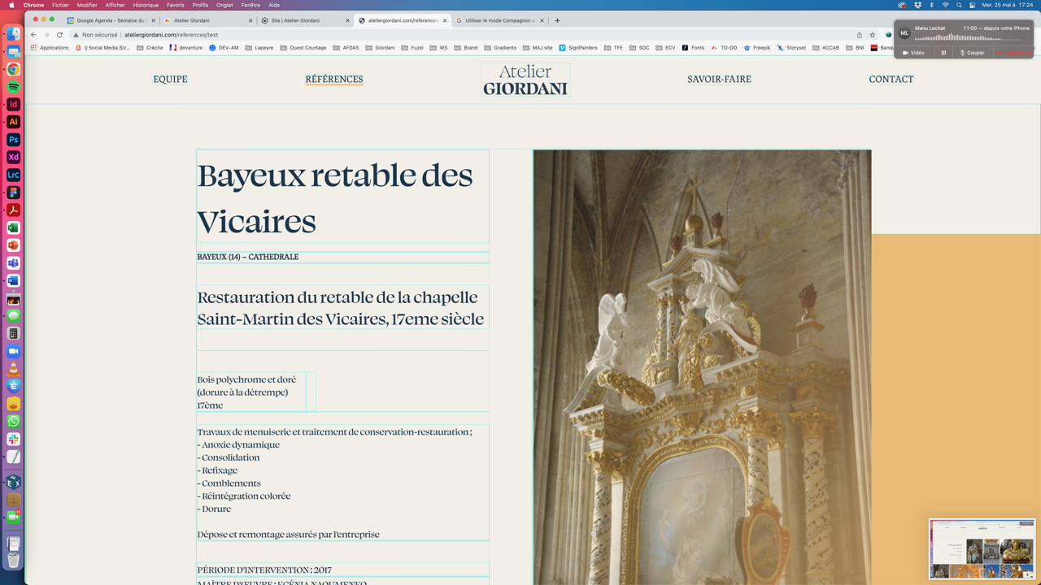Open Microsoft PowerPoint in the dock

13,245
